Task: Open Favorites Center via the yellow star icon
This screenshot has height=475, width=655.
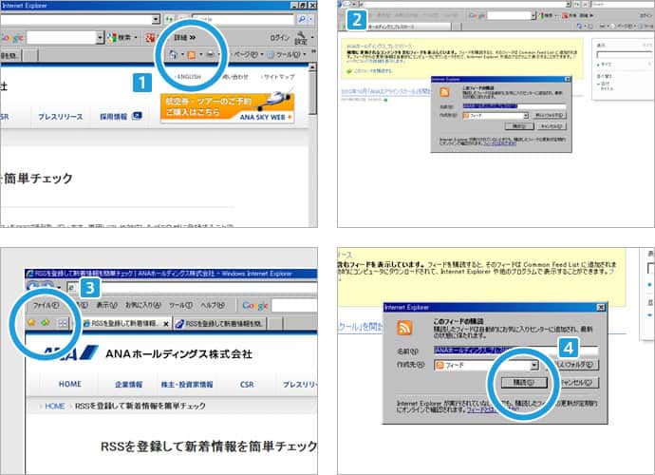Action: point(29,323)
